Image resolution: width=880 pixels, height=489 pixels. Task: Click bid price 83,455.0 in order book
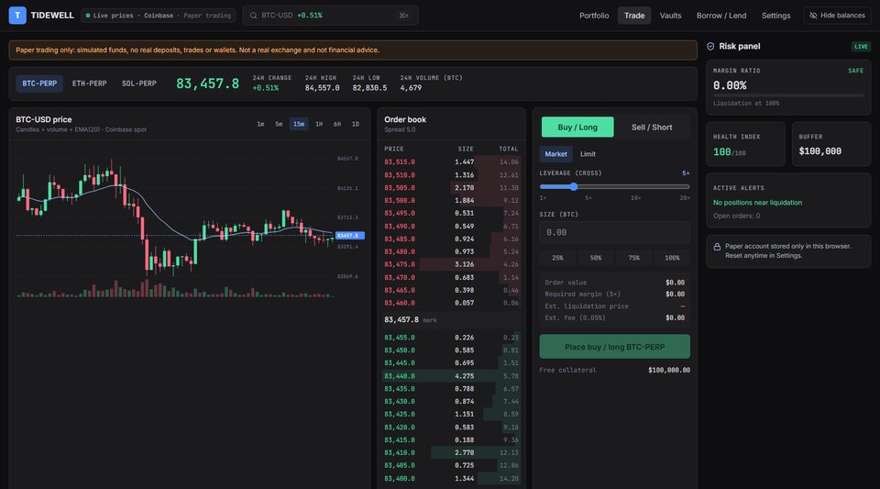tap(400, 338)
